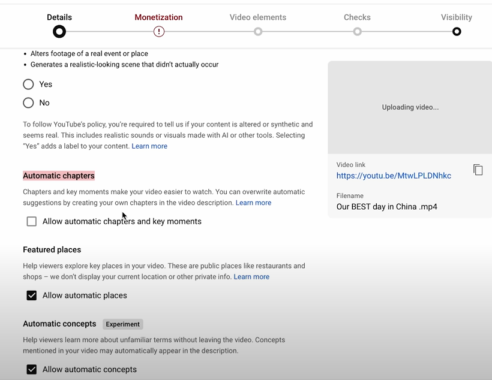This screenshot has width=492, height=380.
Task: Disable Allow automatic concepts checkbox
Action: (x=32, y=370)
